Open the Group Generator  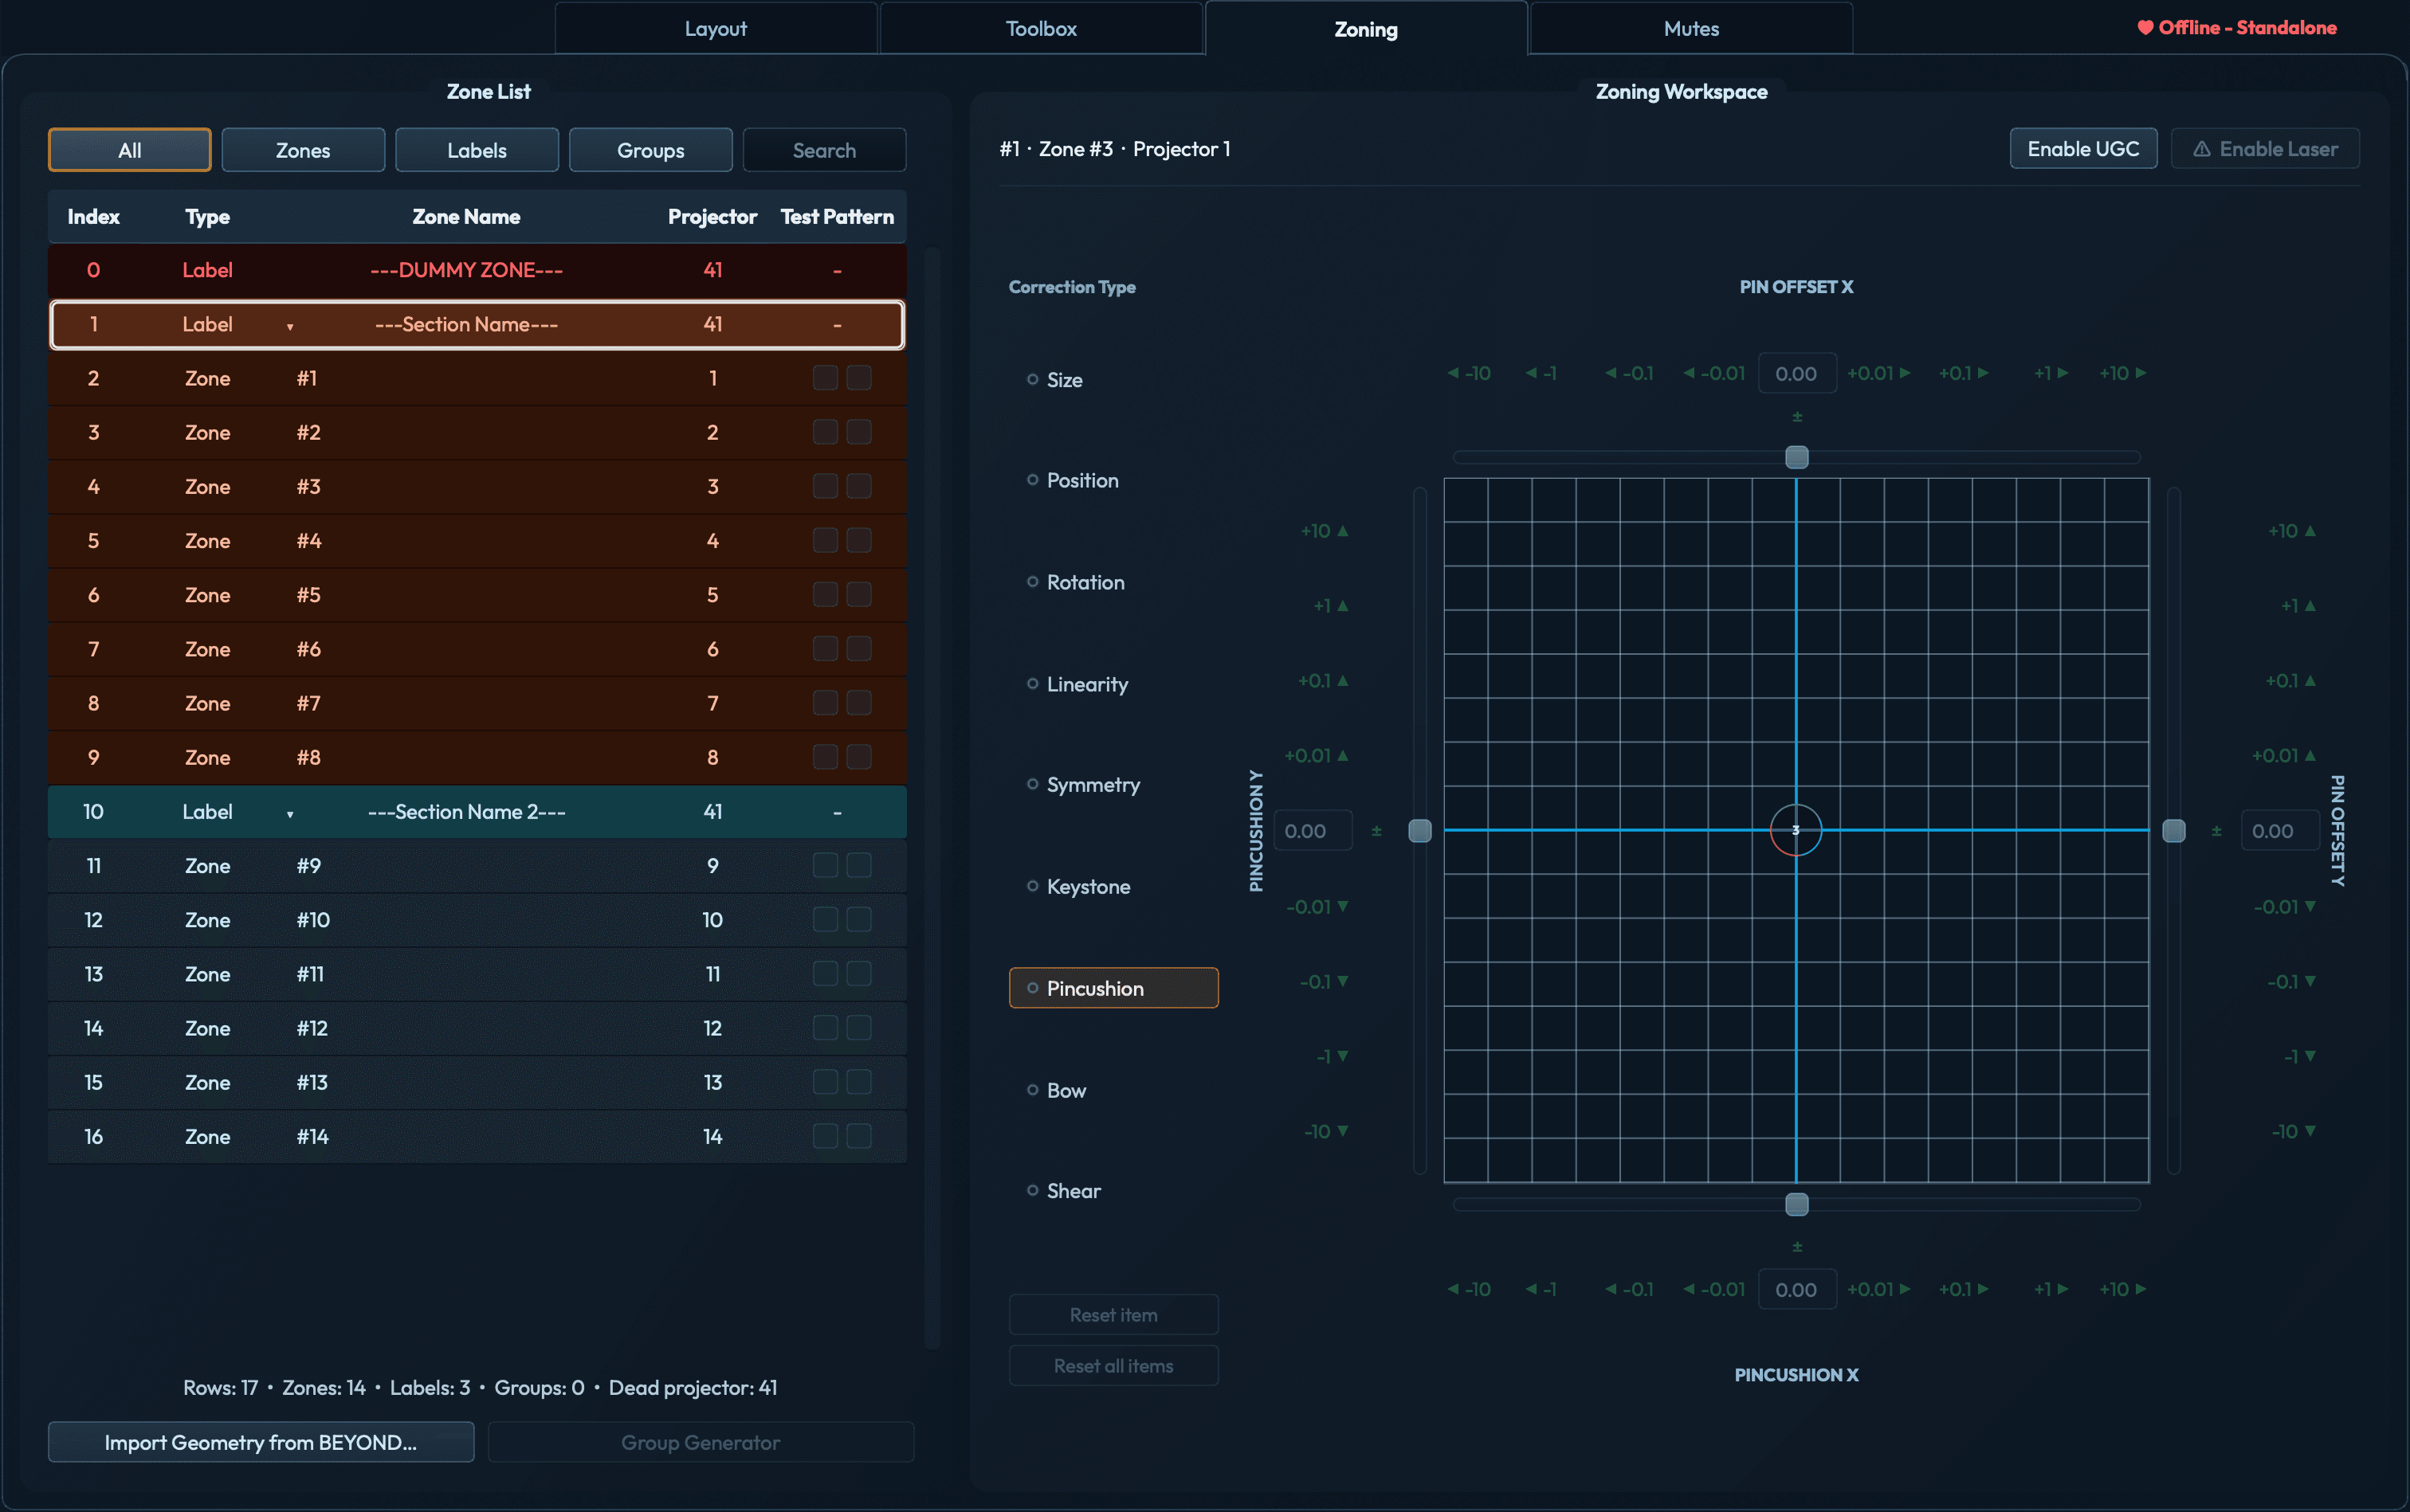coord(701,1442)
